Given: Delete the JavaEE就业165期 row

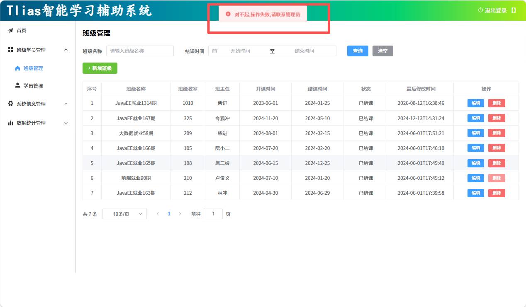Looking at the screenshot, I should [x=497, y=163].
